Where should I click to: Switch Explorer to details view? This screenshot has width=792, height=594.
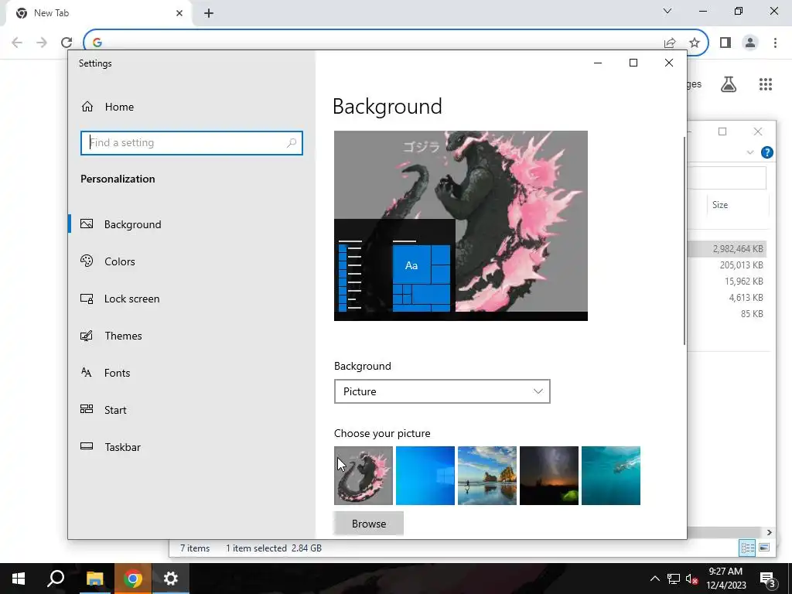pyautogui.click(x=748, y=548)
